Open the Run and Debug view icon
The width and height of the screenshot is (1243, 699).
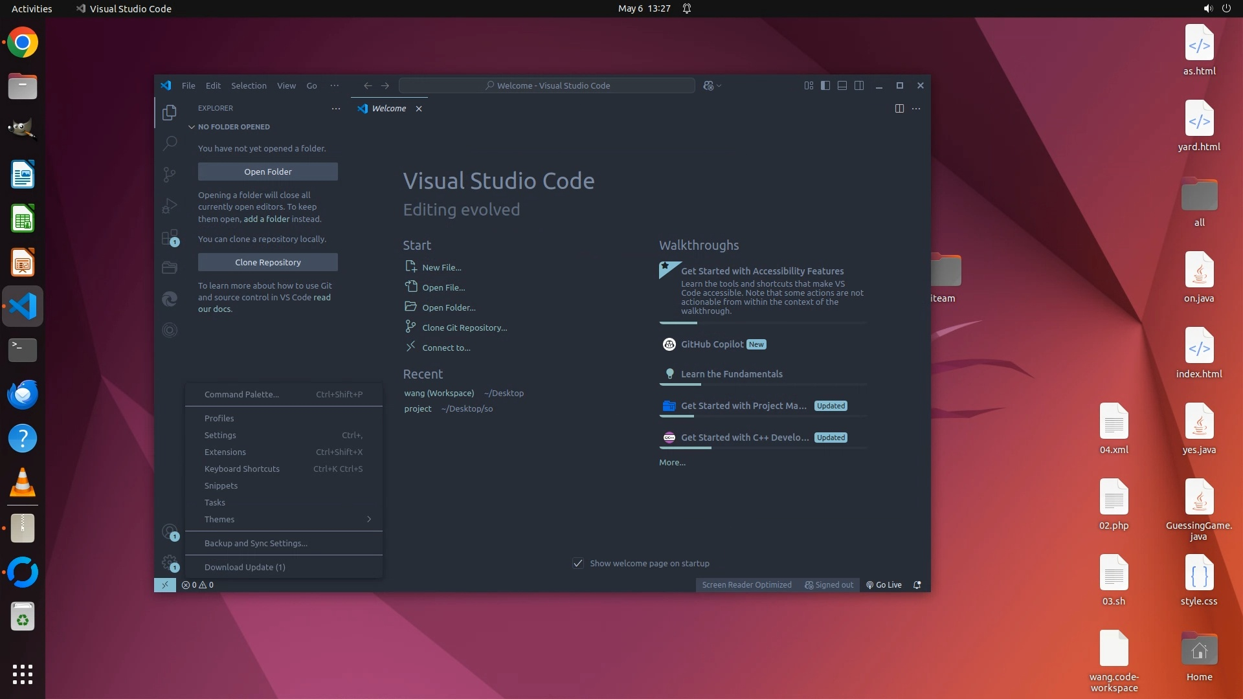pyautogui.click(x=170, y=206)
